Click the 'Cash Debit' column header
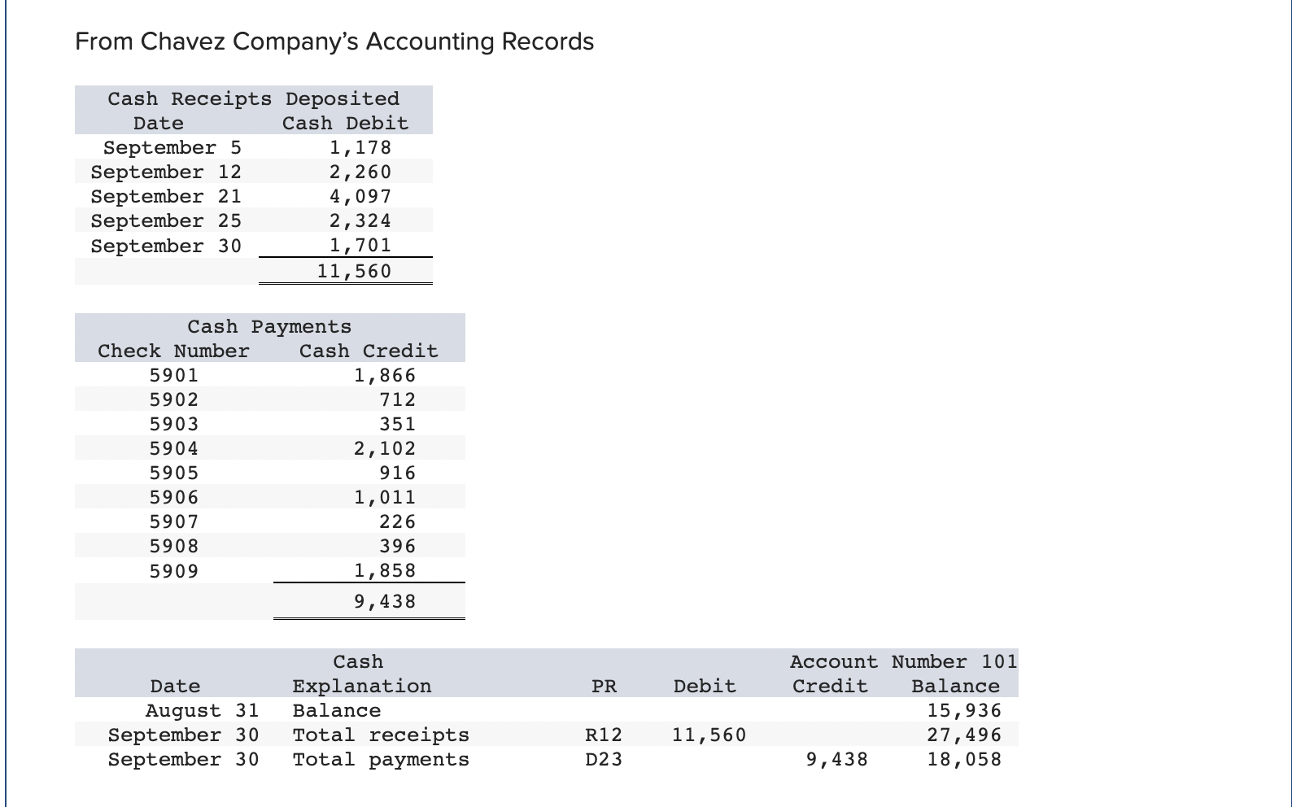This screenshot has height=807, width=1292. tap(345, 123)
